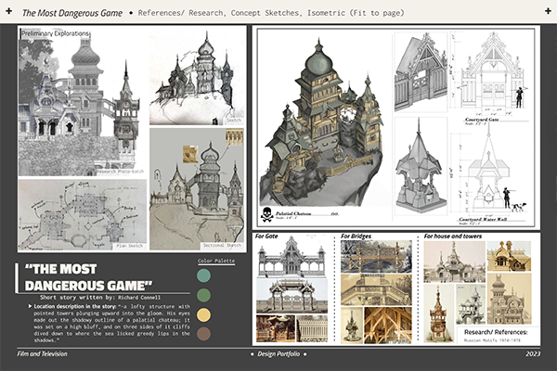Image resolution: width=557 pixels, height=371 pixels.
Task: Click the 'Design Portfolio' footer text
Action: [x=278, y=356]
